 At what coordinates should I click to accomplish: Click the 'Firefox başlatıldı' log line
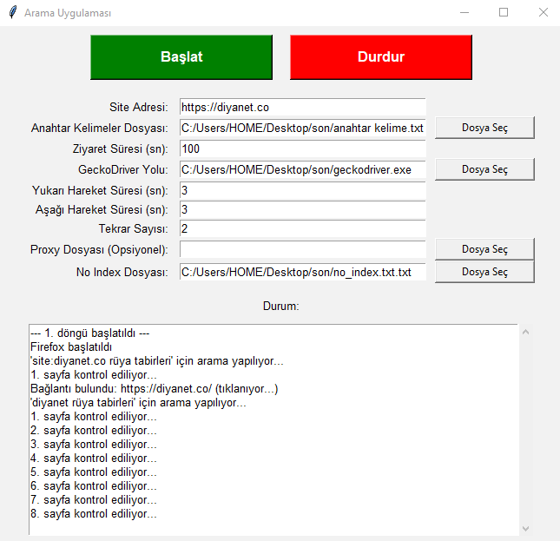[x=71, y=347]
